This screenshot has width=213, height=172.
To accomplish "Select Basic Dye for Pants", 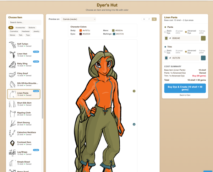I will pyautogui.click(x=165, y=32).
